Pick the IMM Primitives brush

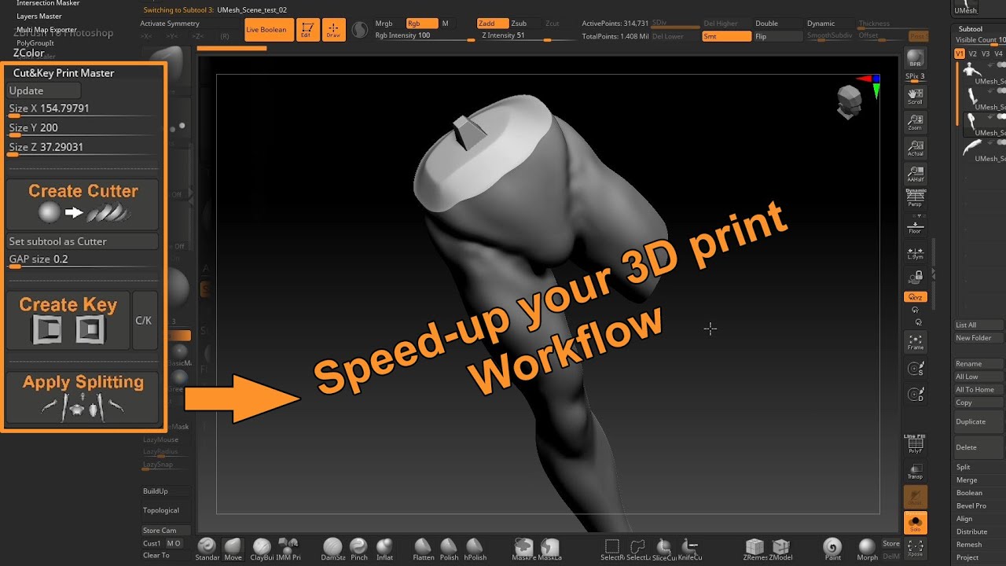pyautogui.click(x=288, y=549)
